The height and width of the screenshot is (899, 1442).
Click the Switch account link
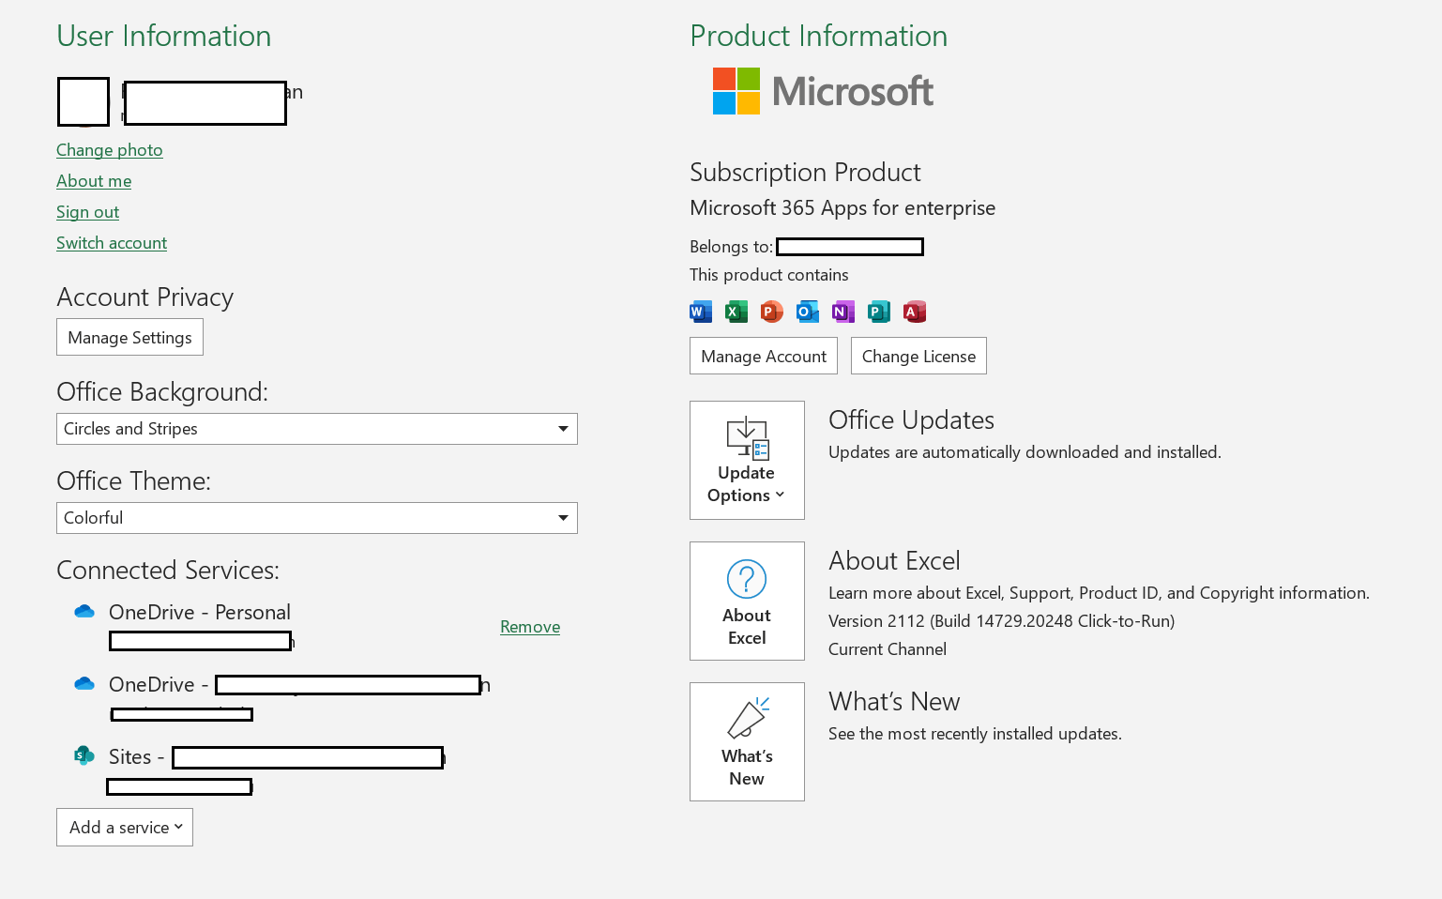click(112, 243)
